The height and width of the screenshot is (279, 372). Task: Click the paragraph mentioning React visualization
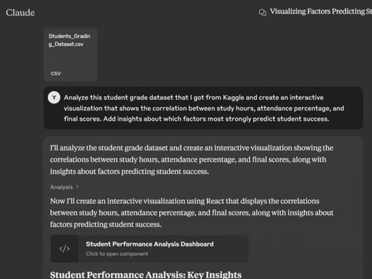coord(192,213)
